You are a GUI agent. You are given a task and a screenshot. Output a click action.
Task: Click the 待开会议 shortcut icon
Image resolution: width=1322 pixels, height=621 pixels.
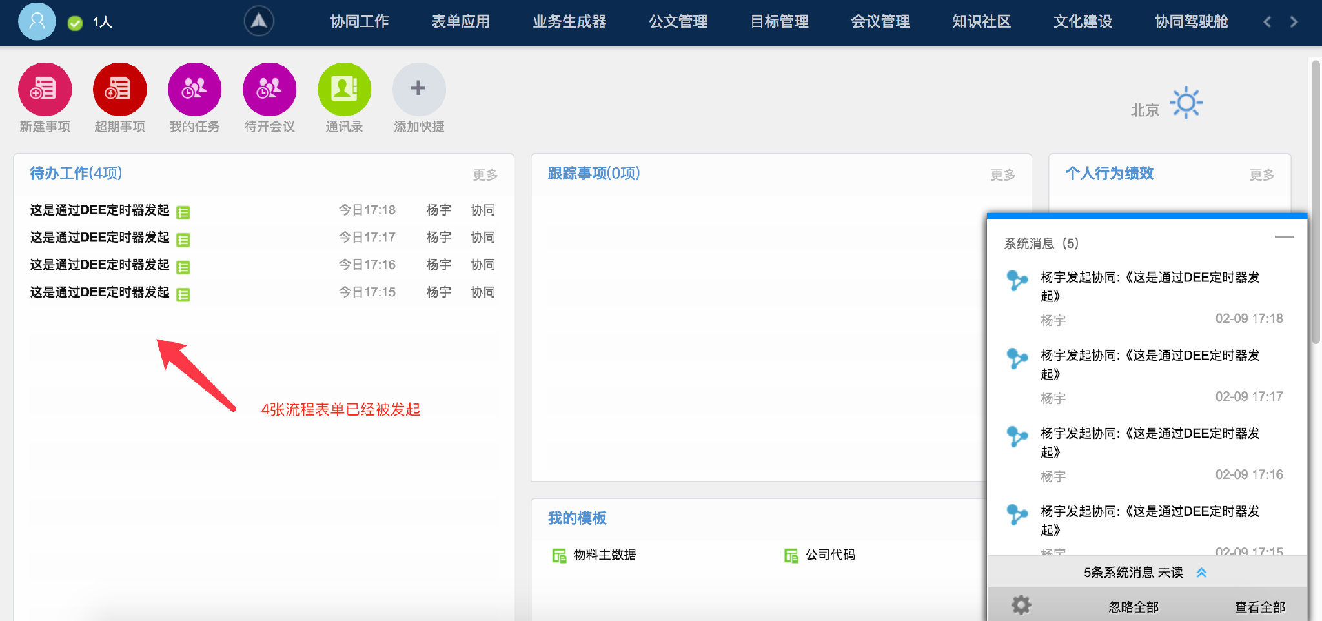(269, 89)
